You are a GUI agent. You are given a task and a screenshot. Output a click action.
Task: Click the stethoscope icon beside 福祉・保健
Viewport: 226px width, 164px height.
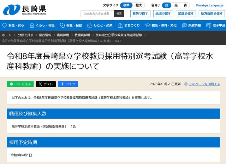(x=62, y=26)
